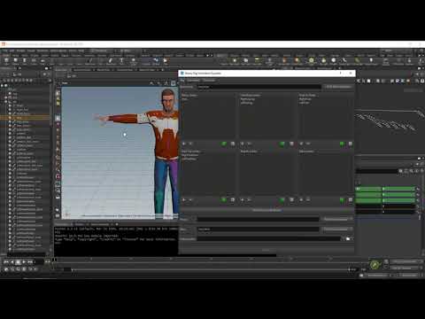Image resolution: width=425 pixels, height=319 pixels.
Task: Play the animation forward on the playbar
Action: click(24, 261)
